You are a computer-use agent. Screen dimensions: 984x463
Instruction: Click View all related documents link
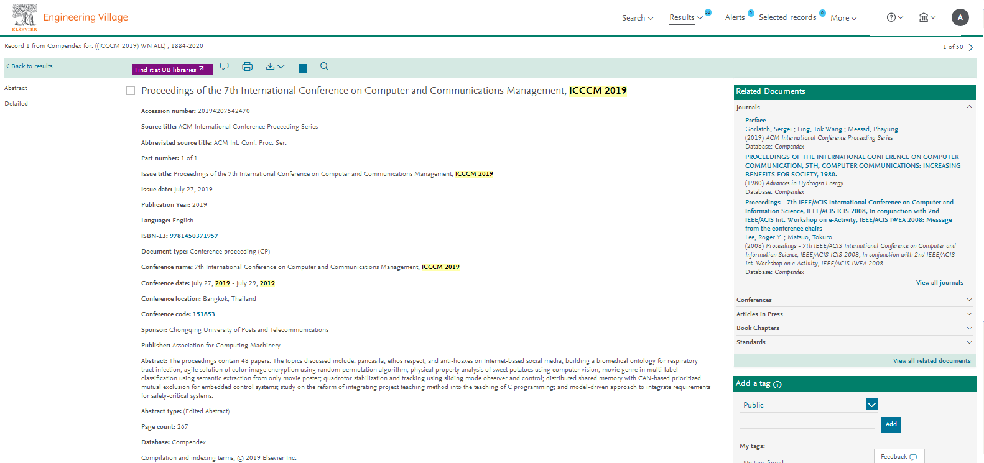click(x=932, y=361)
